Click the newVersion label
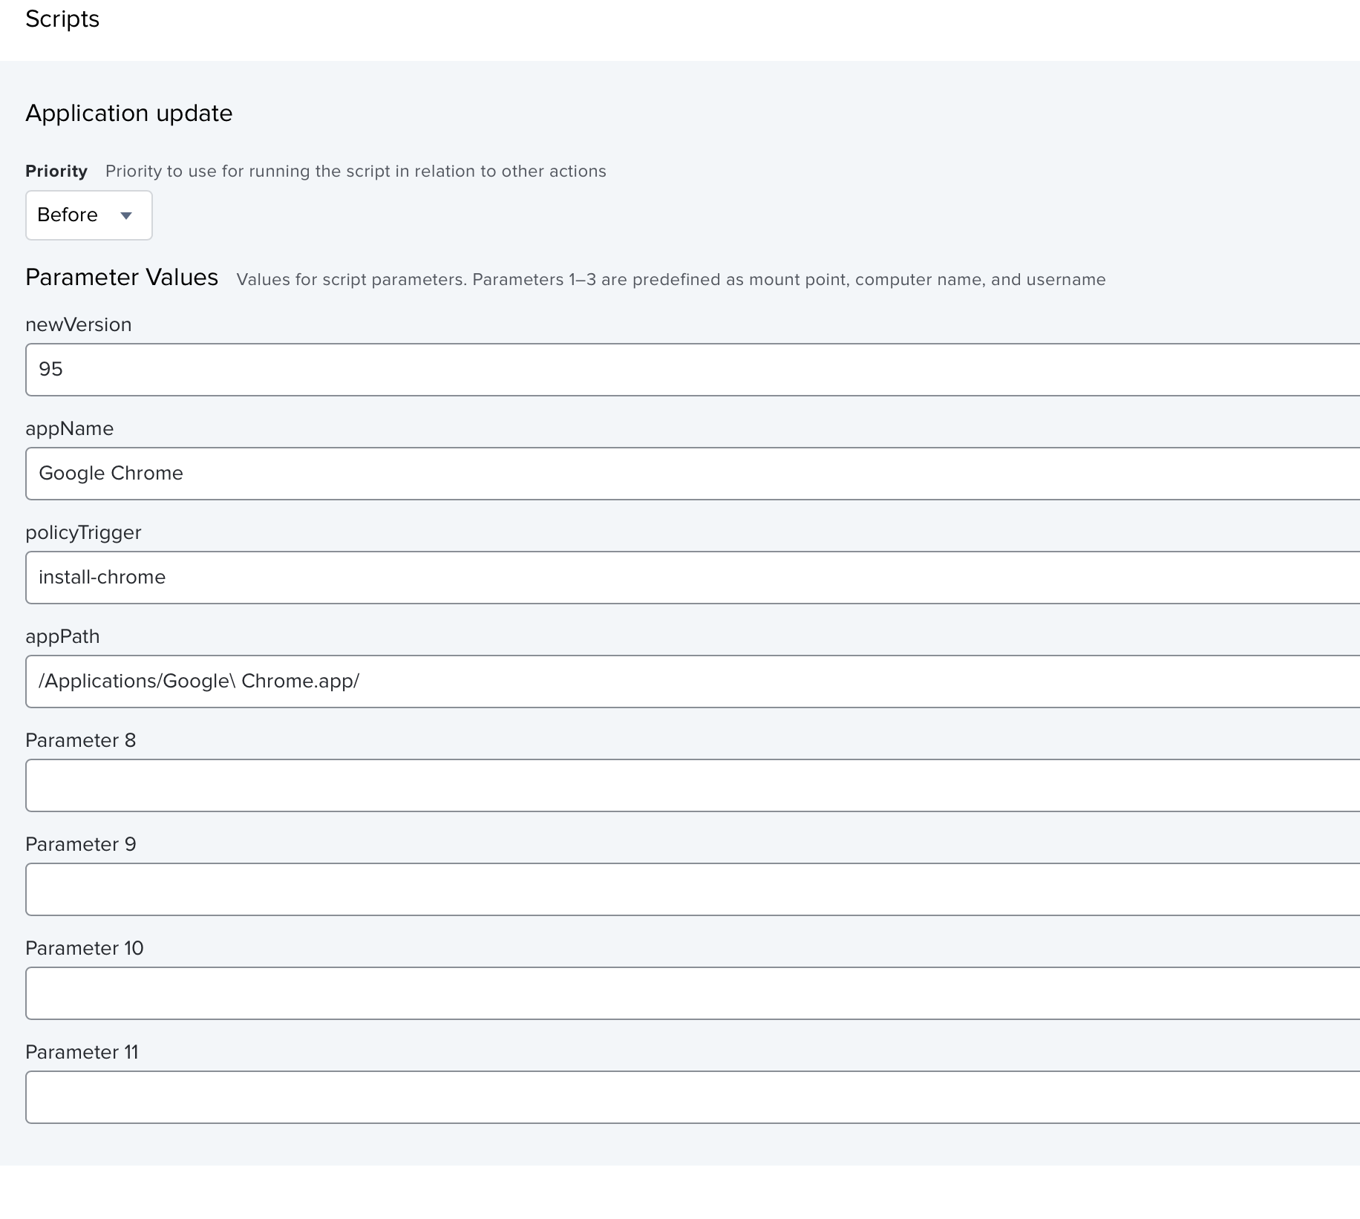Screen dimensions: 1360x1219 (79, 325)
